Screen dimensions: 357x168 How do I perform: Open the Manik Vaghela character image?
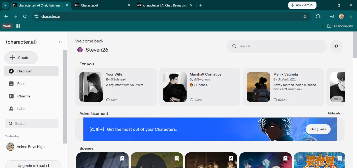(258, 87)
